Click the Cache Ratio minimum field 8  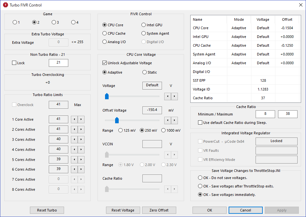pos(265,114)
